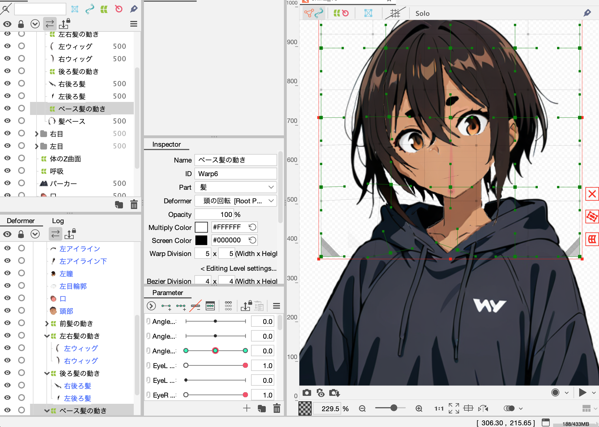This screenshot has width=599, height=427.
Task: Expand the 右目 folder
Action: click(x=37, y=134)
